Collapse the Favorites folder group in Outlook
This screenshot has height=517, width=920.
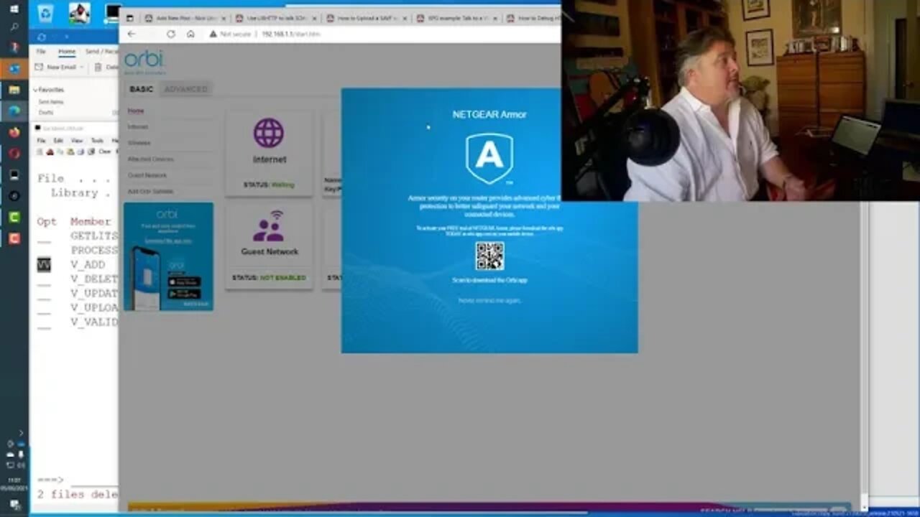point(35,90)
